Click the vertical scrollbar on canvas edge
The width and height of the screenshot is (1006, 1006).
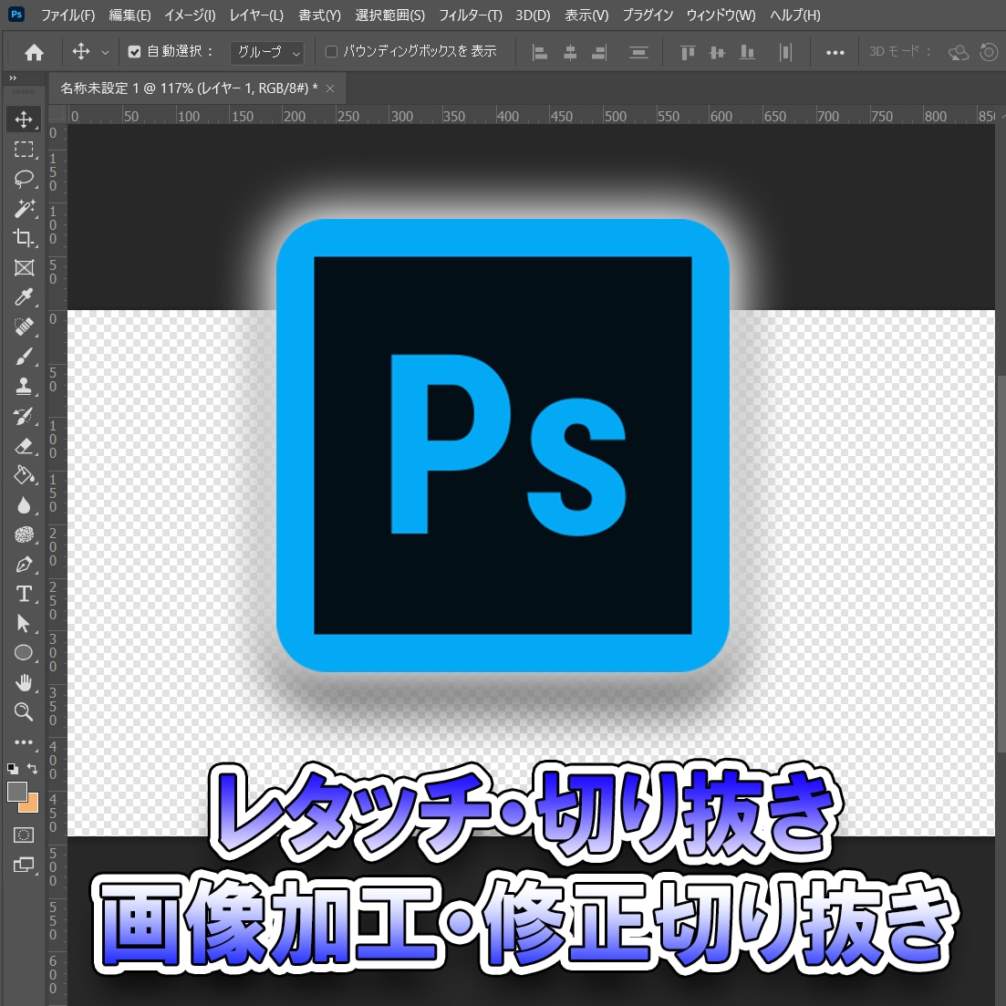[1001, 565]
